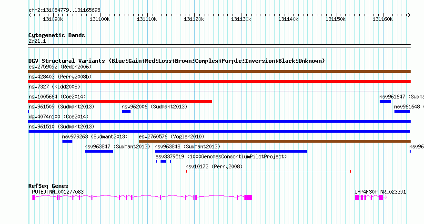Open the nsv10172 (Perry2008) label
The height and width of the screenshot is (224, 424).
pyautogui.click(x=214, y=166)
